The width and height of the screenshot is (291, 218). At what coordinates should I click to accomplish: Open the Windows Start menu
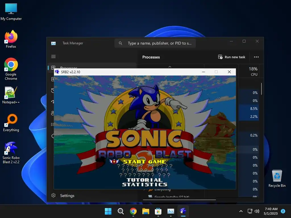point(108,211)
